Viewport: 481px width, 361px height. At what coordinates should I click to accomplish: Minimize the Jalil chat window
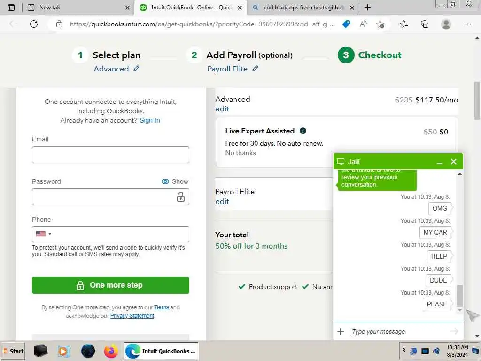pos(440,162)
